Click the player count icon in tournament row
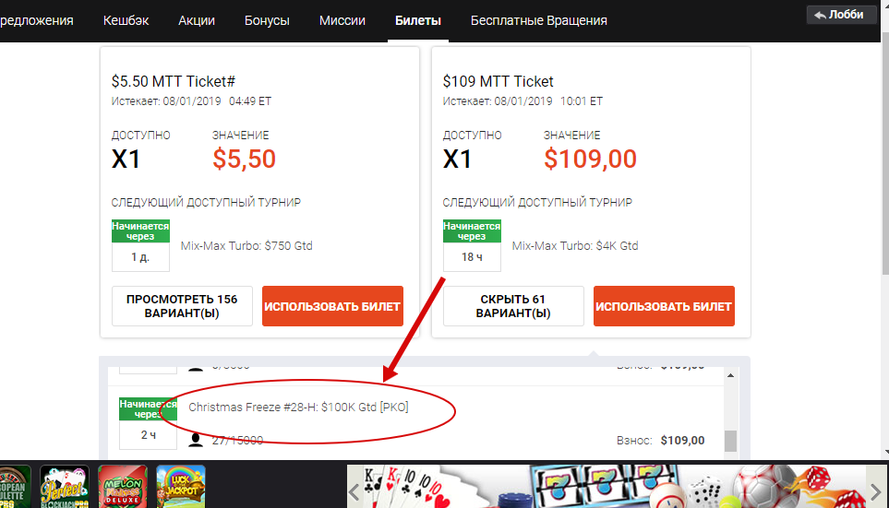The image size is (889, 508). 196,440
